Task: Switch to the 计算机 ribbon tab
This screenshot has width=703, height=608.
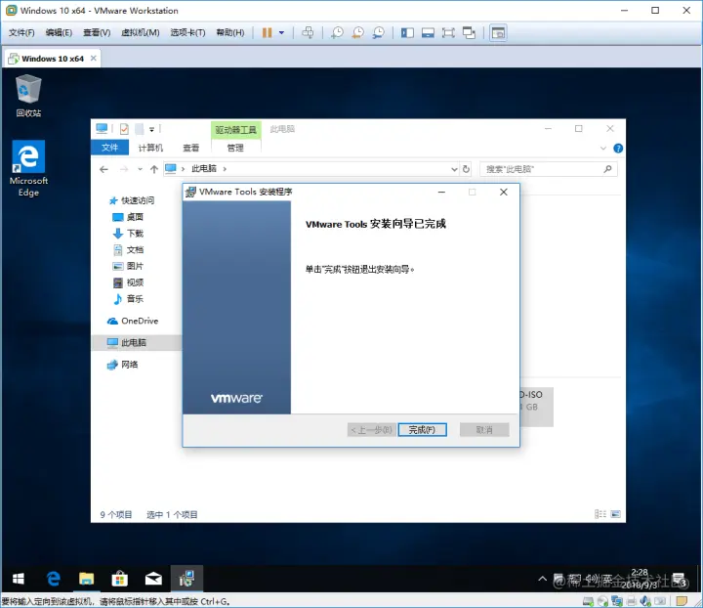Action: pos(150,148)
